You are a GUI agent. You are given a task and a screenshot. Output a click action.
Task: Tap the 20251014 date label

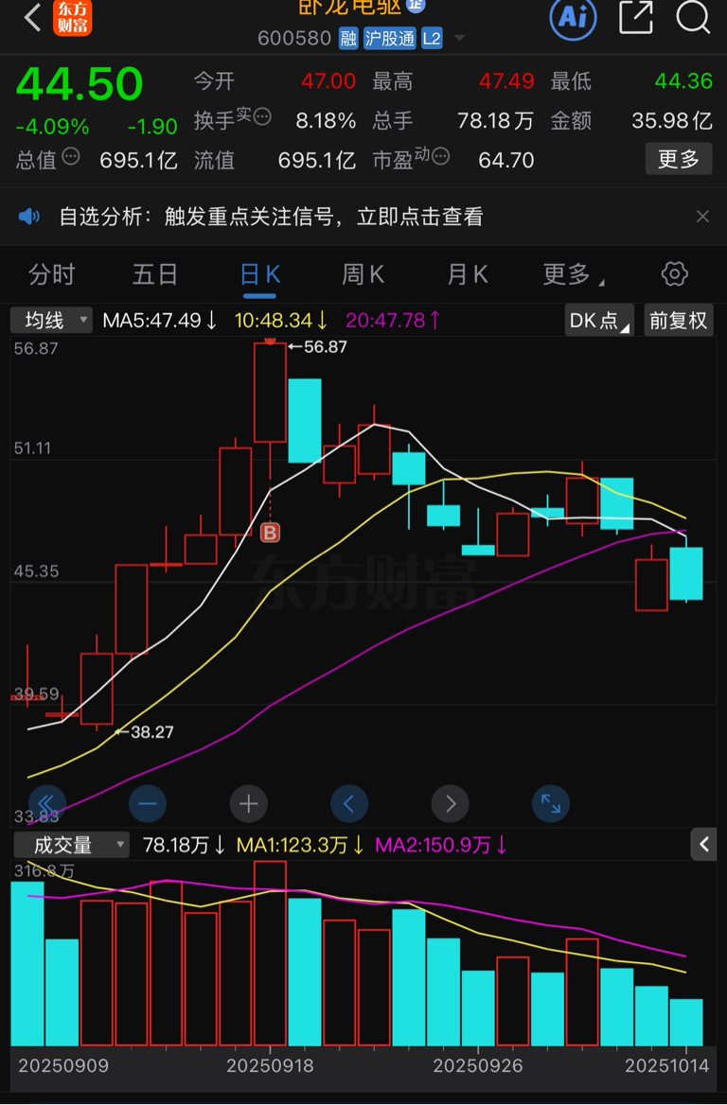(x=667, y=1065)
